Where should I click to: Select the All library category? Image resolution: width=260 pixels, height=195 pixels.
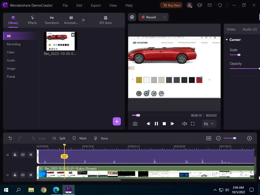click(x=21, y=36)
